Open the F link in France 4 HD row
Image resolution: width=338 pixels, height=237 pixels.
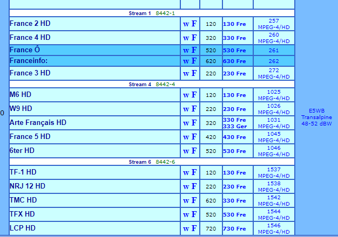pos(194,37)
